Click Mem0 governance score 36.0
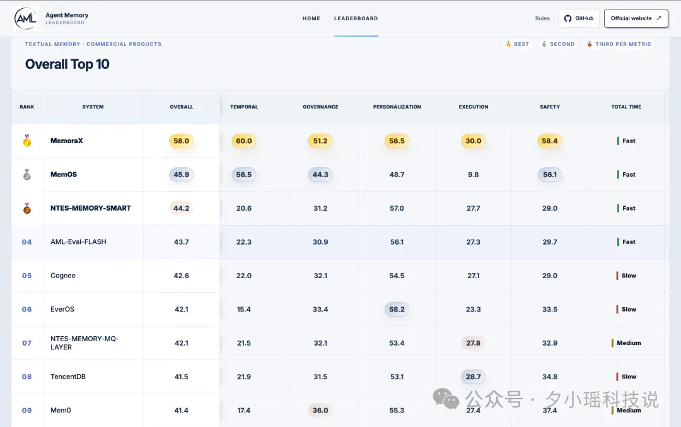 click(x=320, y=410)
